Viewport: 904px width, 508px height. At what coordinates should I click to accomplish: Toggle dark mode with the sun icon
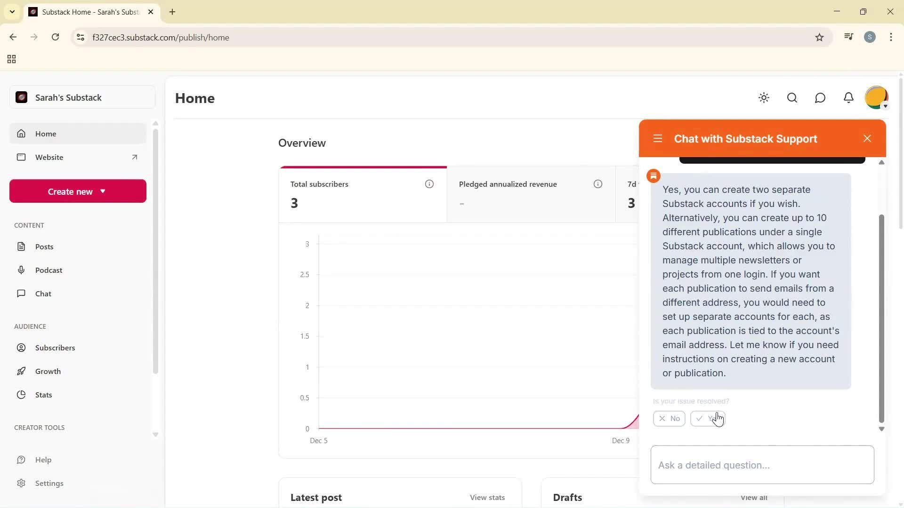pos(764,98)
